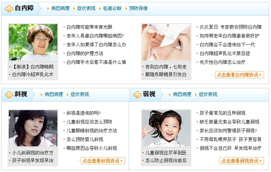
Task: Open 病因病理 tab in the 弱视 header
Action: click(182, 94)
